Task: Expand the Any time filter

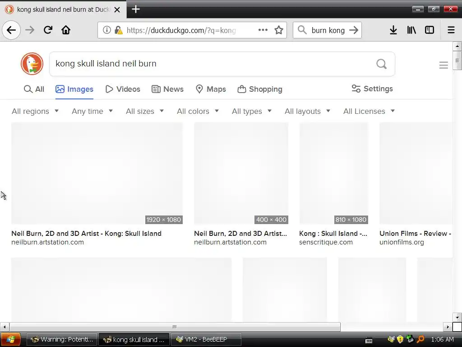Action: [x=92, y=111]
